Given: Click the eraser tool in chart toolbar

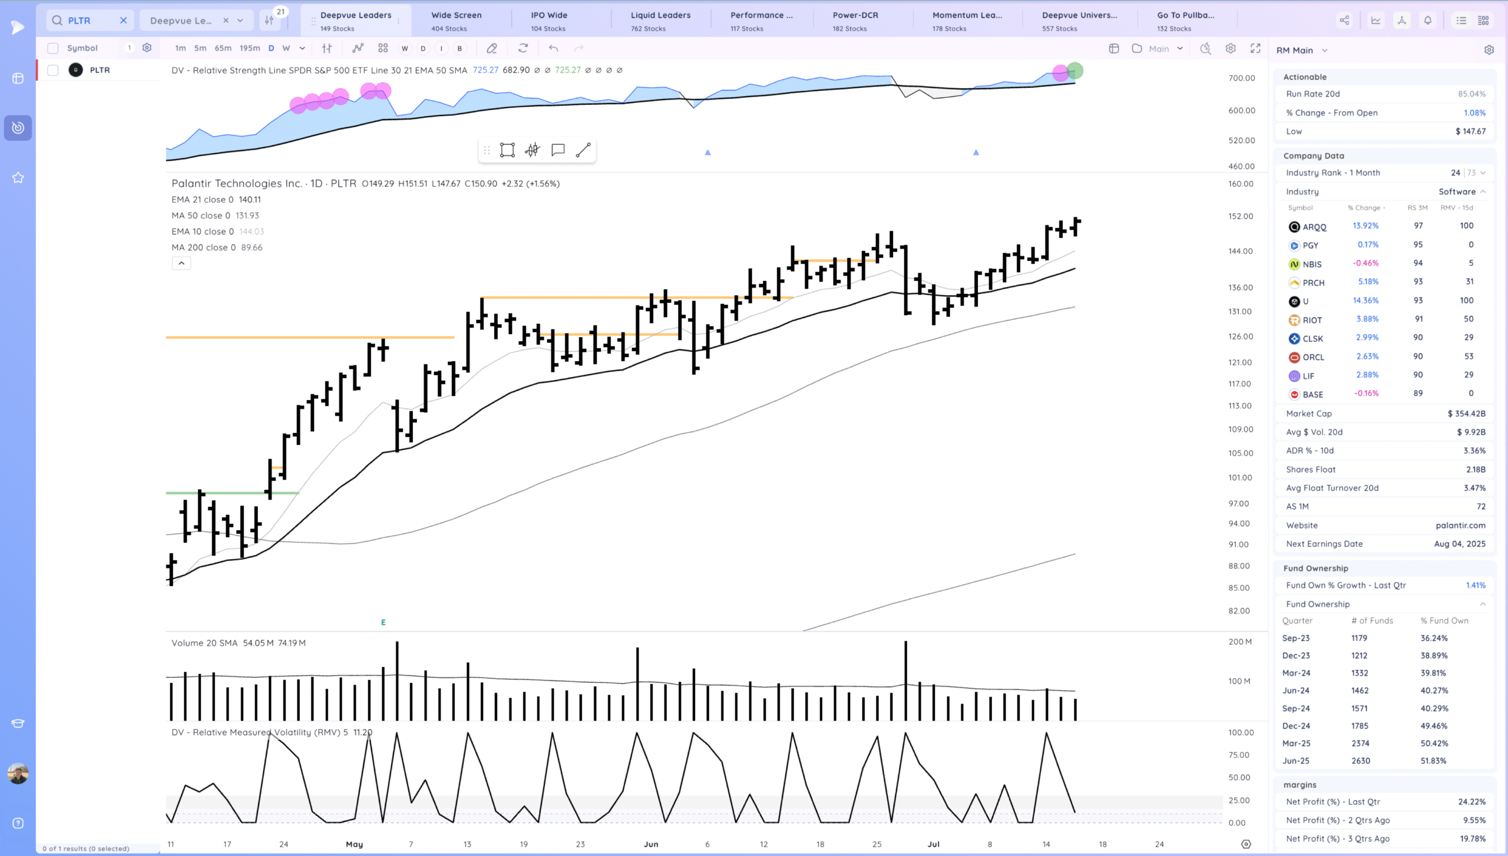Looking at the screenshot, I should point(492,48).
